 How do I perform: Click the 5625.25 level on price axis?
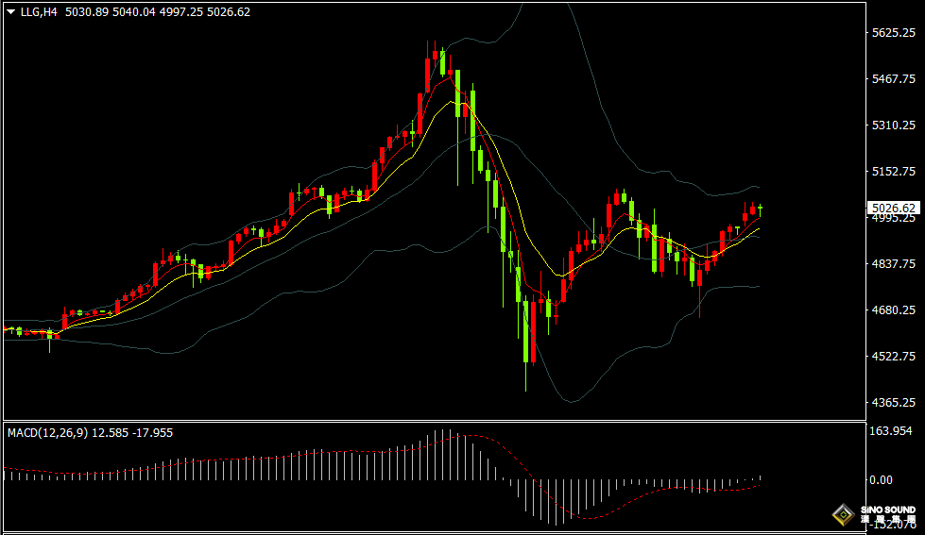pos(894,33)
